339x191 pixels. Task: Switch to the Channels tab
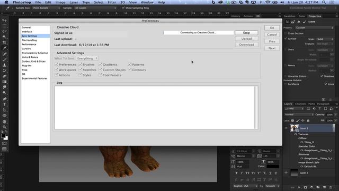coord(300,104)
